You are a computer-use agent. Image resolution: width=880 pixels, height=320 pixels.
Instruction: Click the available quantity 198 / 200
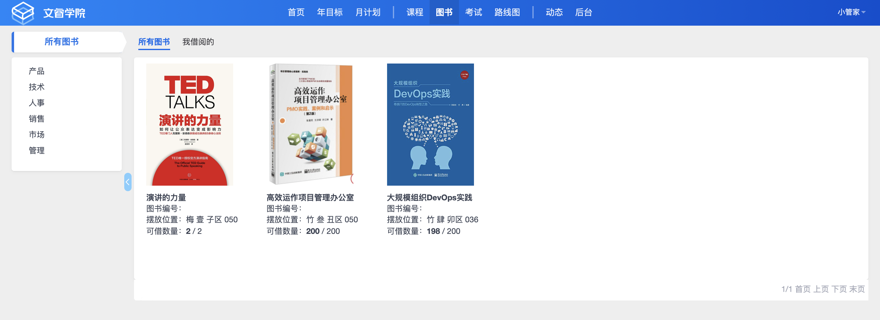(x=443, y=231)
